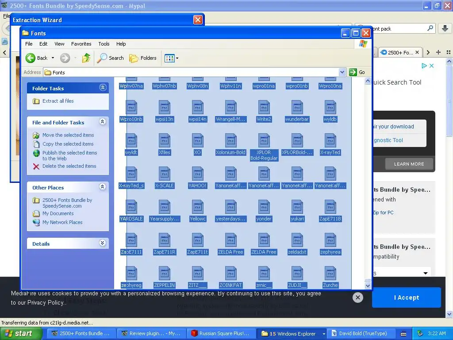Switch to Review plugin taskbar item

(152, 334)
